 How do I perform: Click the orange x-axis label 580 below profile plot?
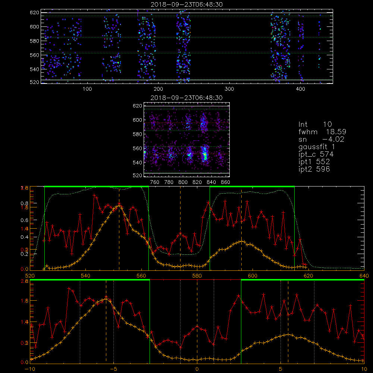tap(197, 276)
